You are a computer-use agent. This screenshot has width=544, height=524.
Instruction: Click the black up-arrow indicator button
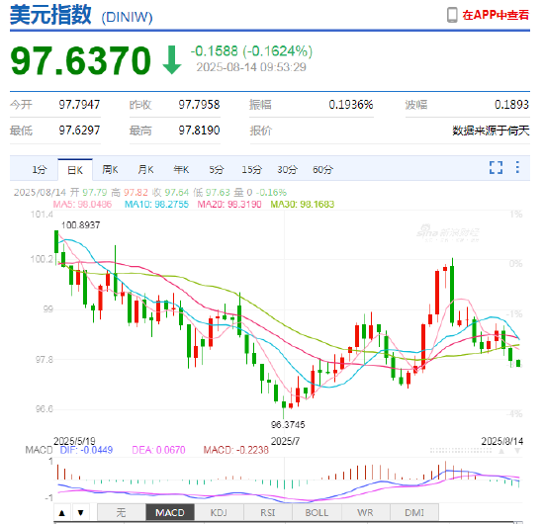(x=62, y=512)
